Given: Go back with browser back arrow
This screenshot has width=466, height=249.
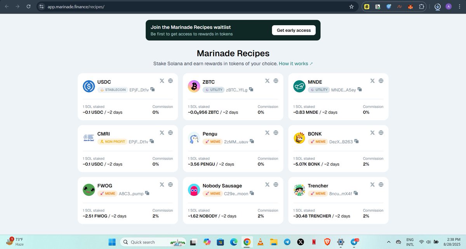Looking at the screenshot, I should coord(6,7).
